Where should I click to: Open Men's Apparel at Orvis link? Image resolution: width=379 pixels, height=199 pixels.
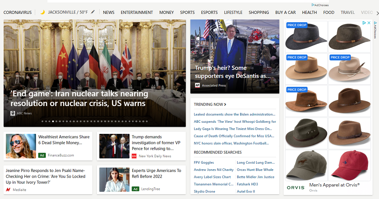click(334, 185)
